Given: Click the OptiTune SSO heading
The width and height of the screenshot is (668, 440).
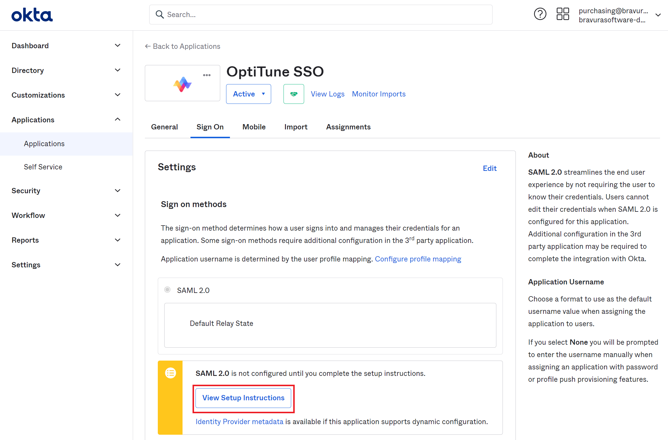Looking at the screenshot, I should (x=275, y=71).
